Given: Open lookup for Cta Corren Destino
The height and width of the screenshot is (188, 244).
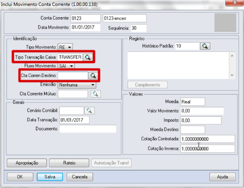Looking at the screenshot, I should tap(93, 75).
